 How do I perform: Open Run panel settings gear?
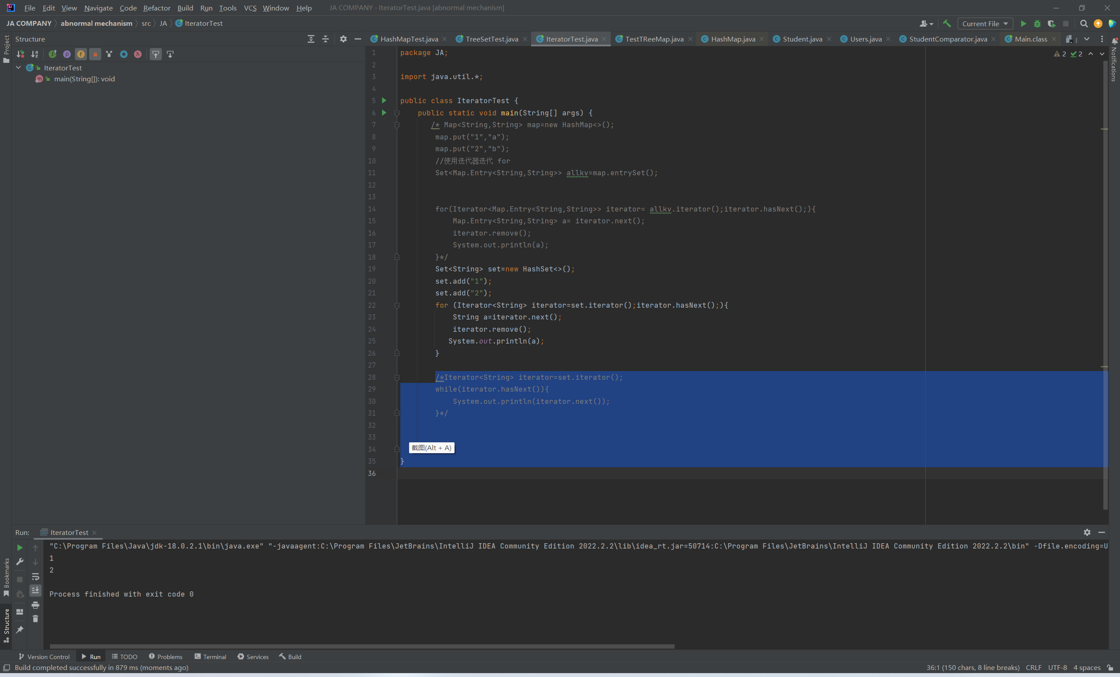(1087, 532)
